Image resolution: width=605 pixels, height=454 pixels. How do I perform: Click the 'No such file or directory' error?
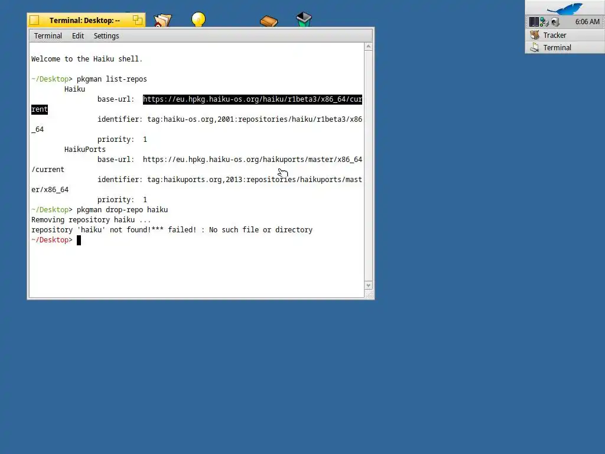point(261,230)
